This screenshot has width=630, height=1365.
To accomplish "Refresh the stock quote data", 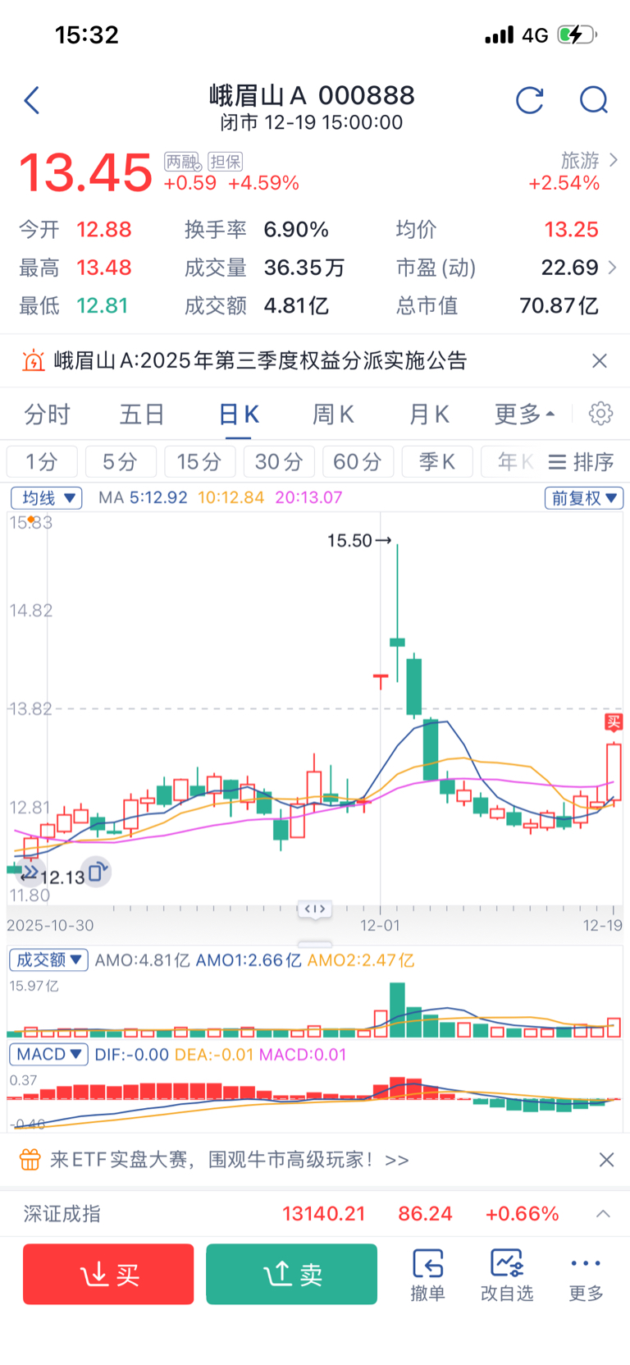I will click(x=529, y=101).
